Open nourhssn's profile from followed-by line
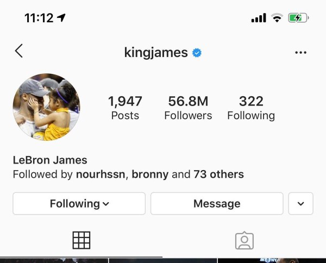The height and width of the screenshot is (263, 326). click(101, 174)
